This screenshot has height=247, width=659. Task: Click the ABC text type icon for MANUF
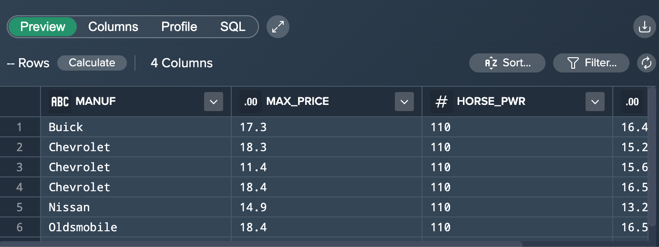pos(60,102)
